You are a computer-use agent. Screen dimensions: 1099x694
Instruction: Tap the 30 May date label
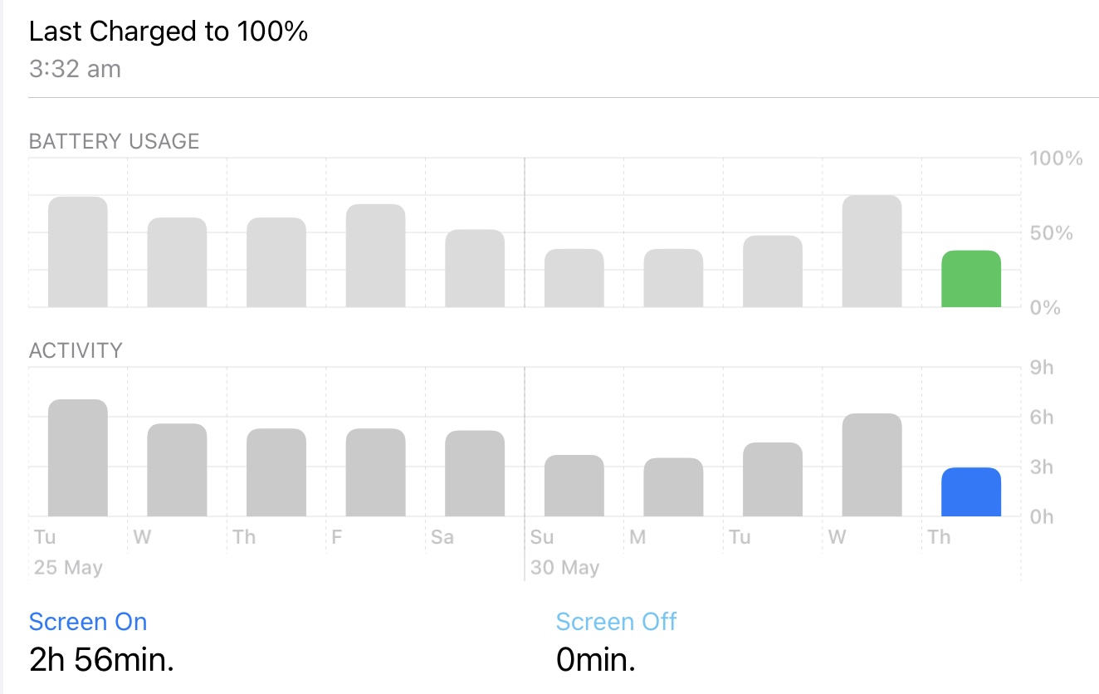[x=564, y=568]
